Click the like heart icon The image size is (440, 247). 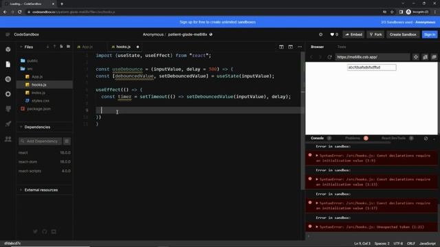[x=332, y=34]
